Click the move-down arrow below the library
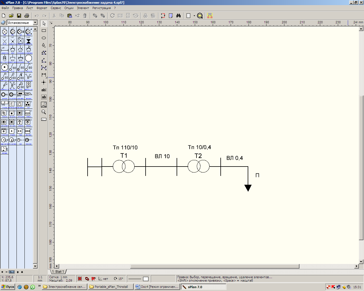 coord(22,272)
